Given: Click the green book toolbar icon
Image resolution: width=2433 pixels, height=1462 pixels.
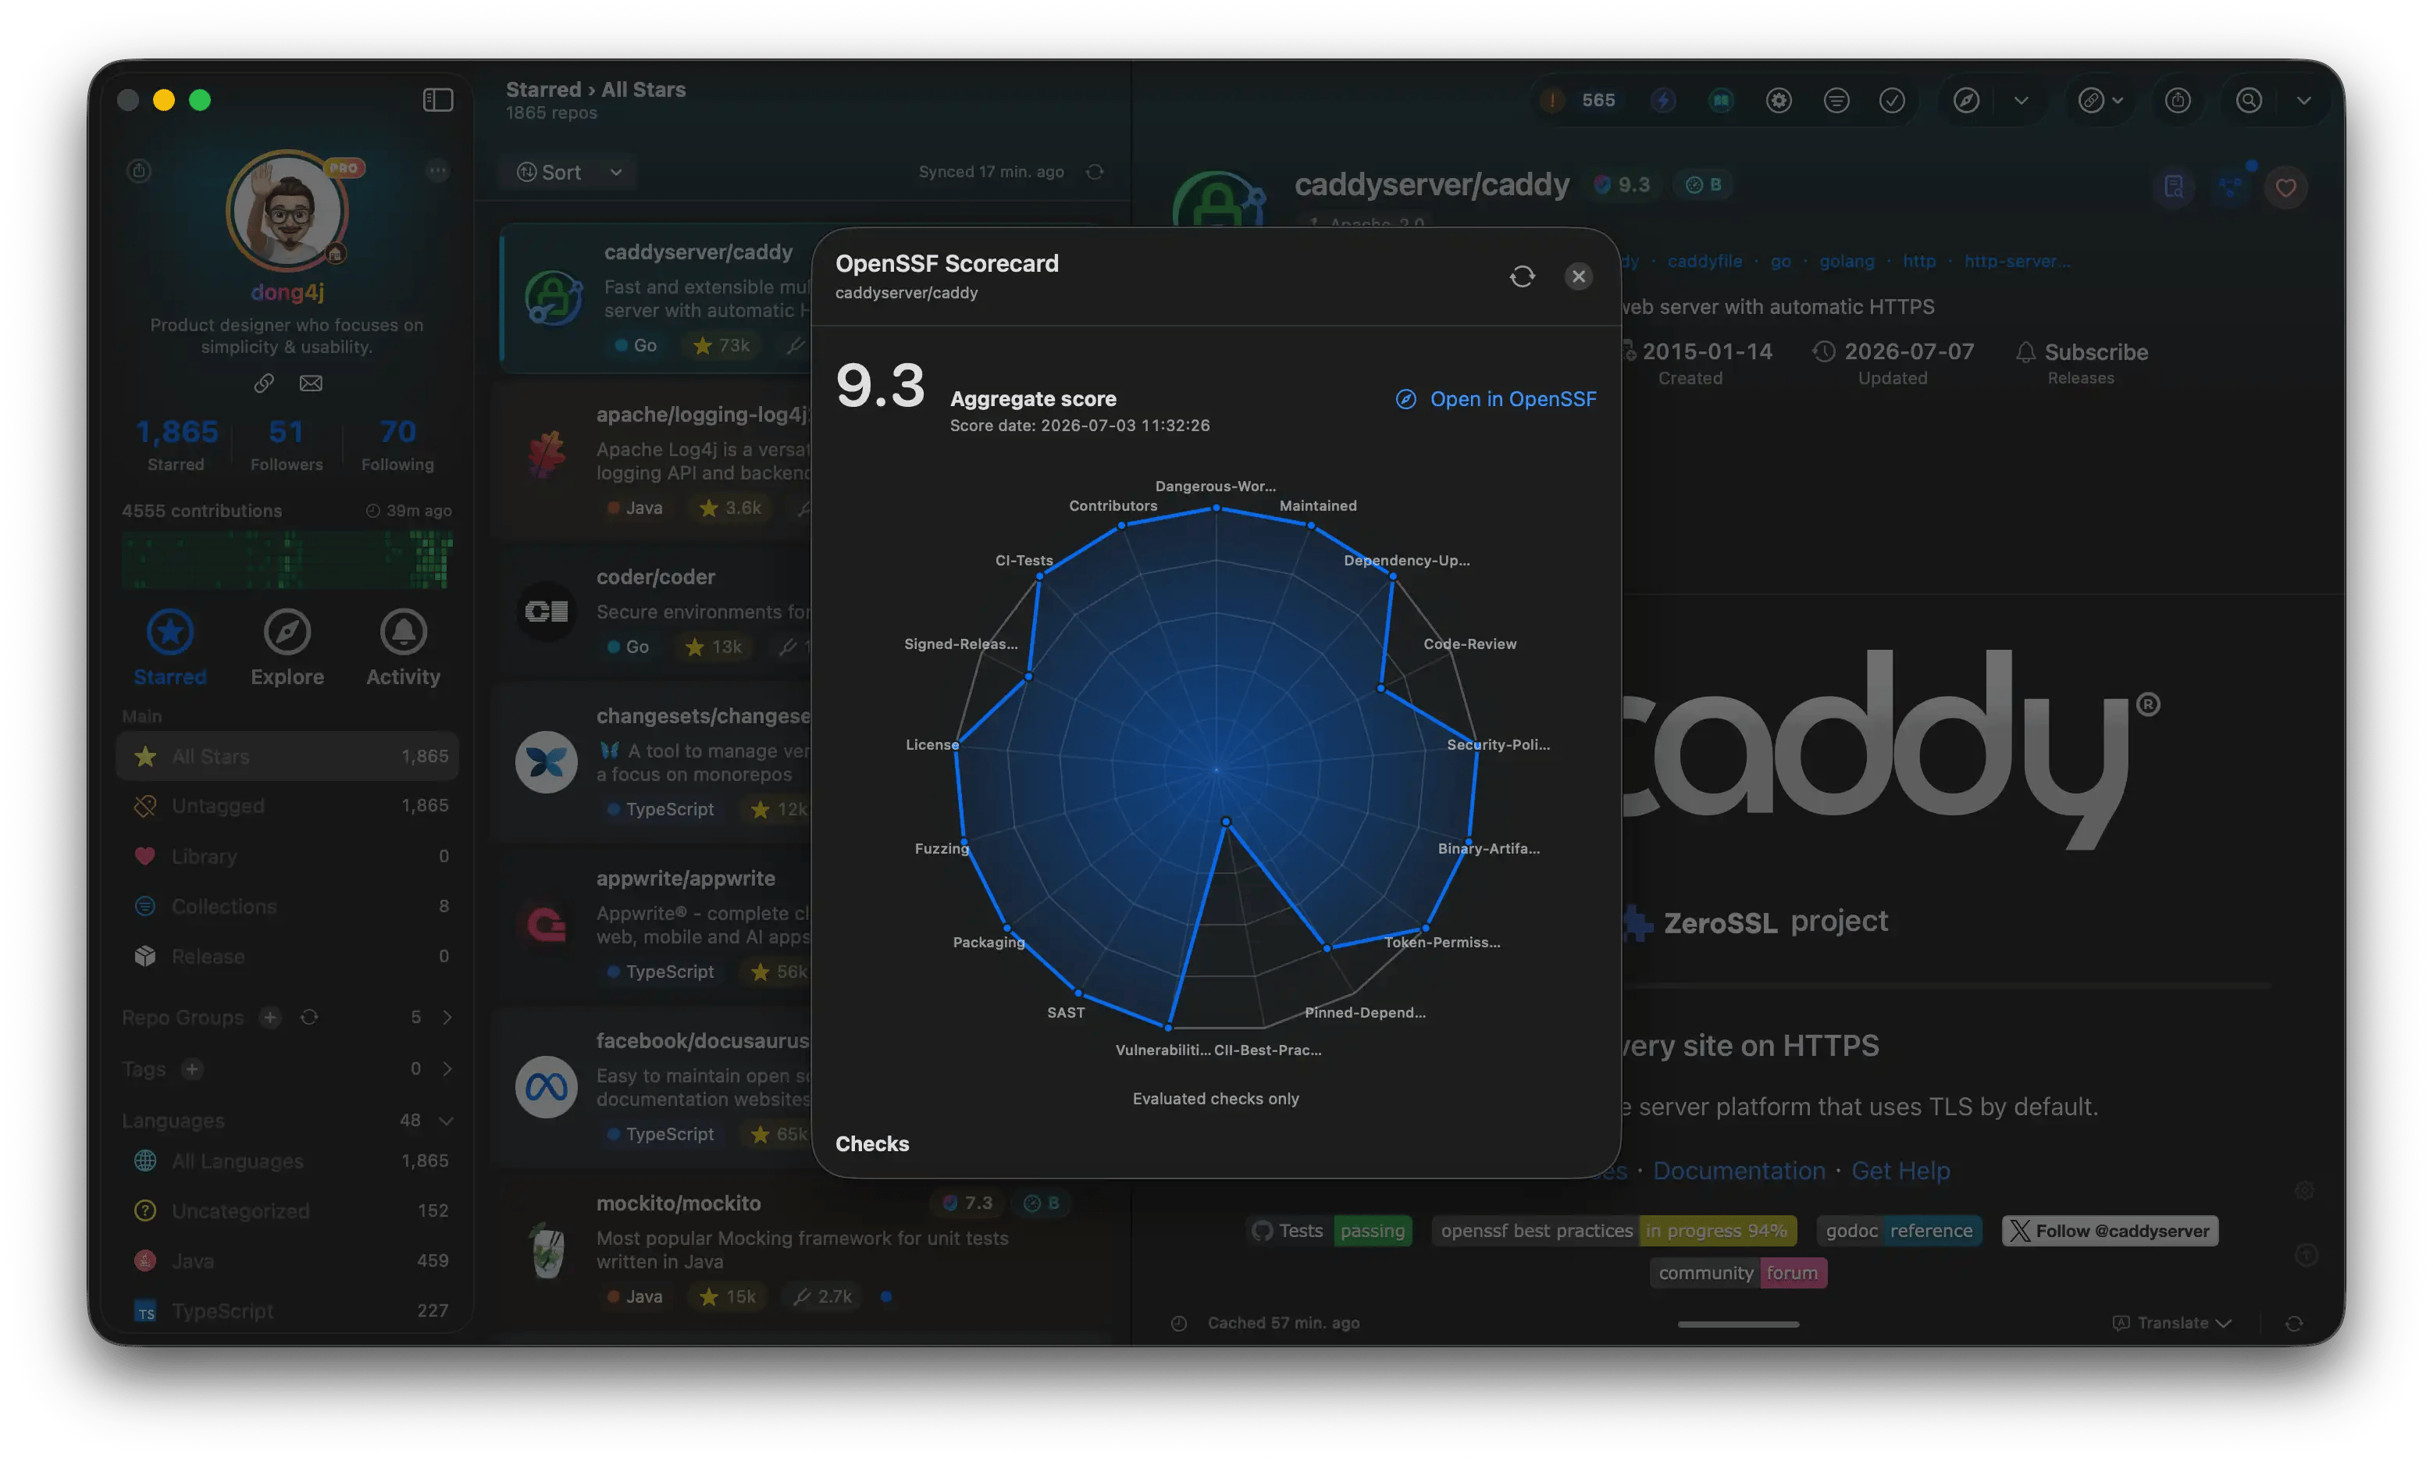Looking at the screenshot, I should pyautogui.click(x=1721, y=101).
